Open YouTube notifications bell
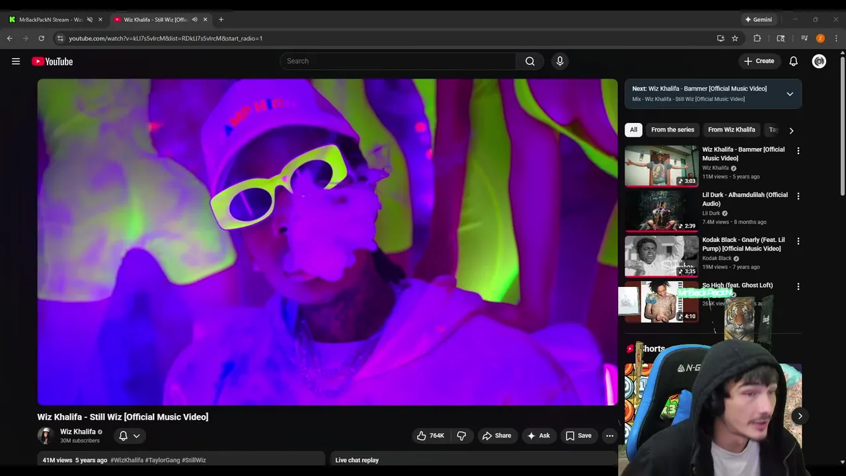 coord(793,61)
